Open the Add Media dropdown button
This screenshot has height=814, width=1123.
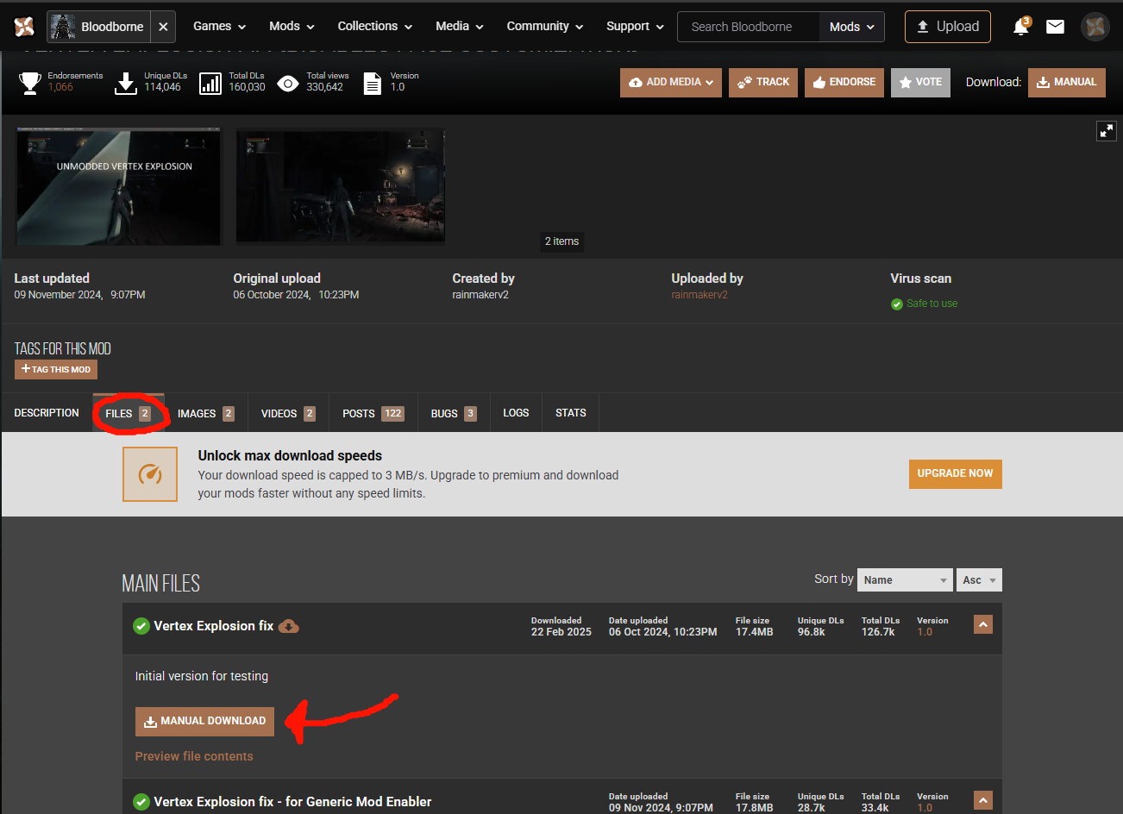click(x=671, y=83)
